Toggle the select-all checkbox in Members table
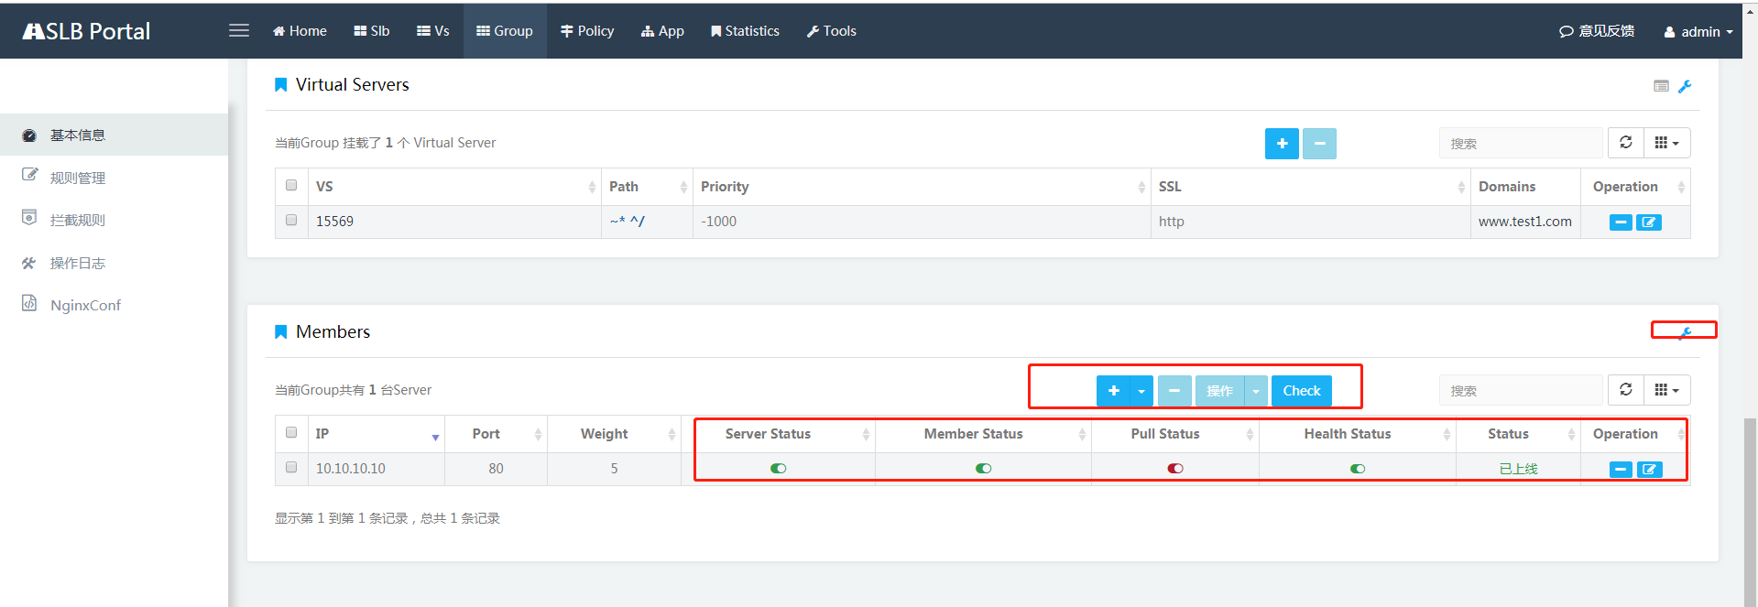The width and height of the screenshot is (1758, 607). 291,432
